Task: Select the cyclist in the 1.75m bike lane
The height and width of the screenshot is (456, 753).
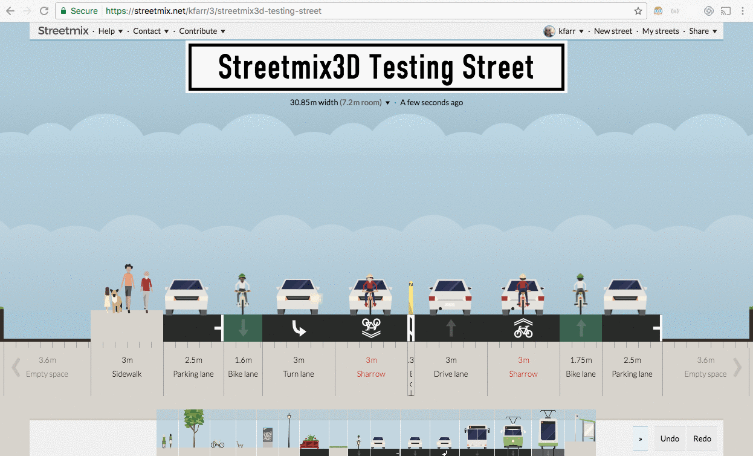Action: [x=580, y=294]
